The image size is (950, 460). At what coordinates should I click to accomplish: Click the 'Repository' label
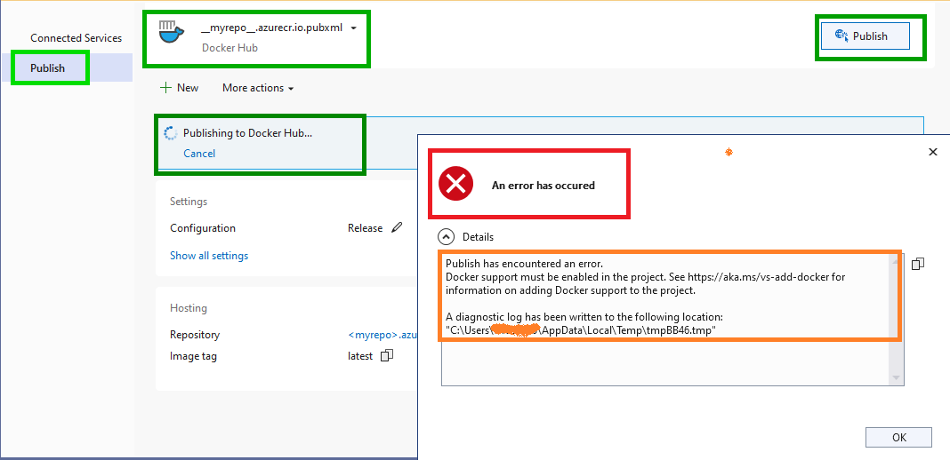pos(195,335)
